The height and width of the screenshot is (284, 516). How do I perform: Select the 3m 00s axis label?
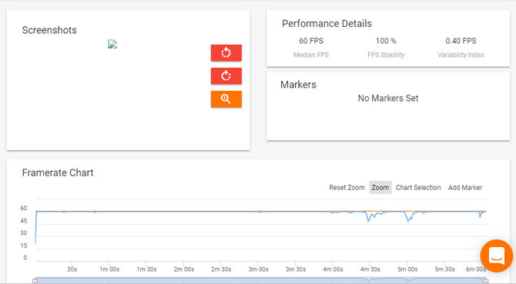tap(258, 269)
